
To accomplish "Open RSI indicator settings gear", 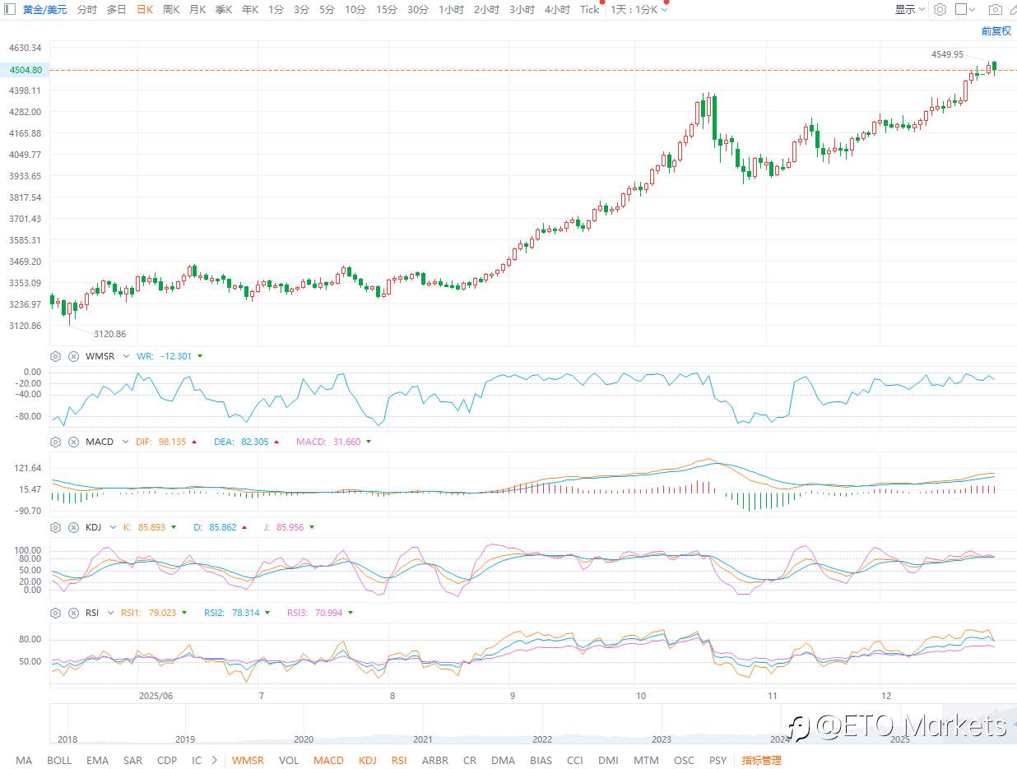I will [x=54, y=613].
